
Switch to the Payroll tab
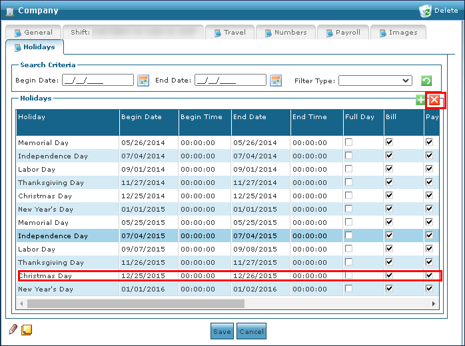[x=342, y=32]
